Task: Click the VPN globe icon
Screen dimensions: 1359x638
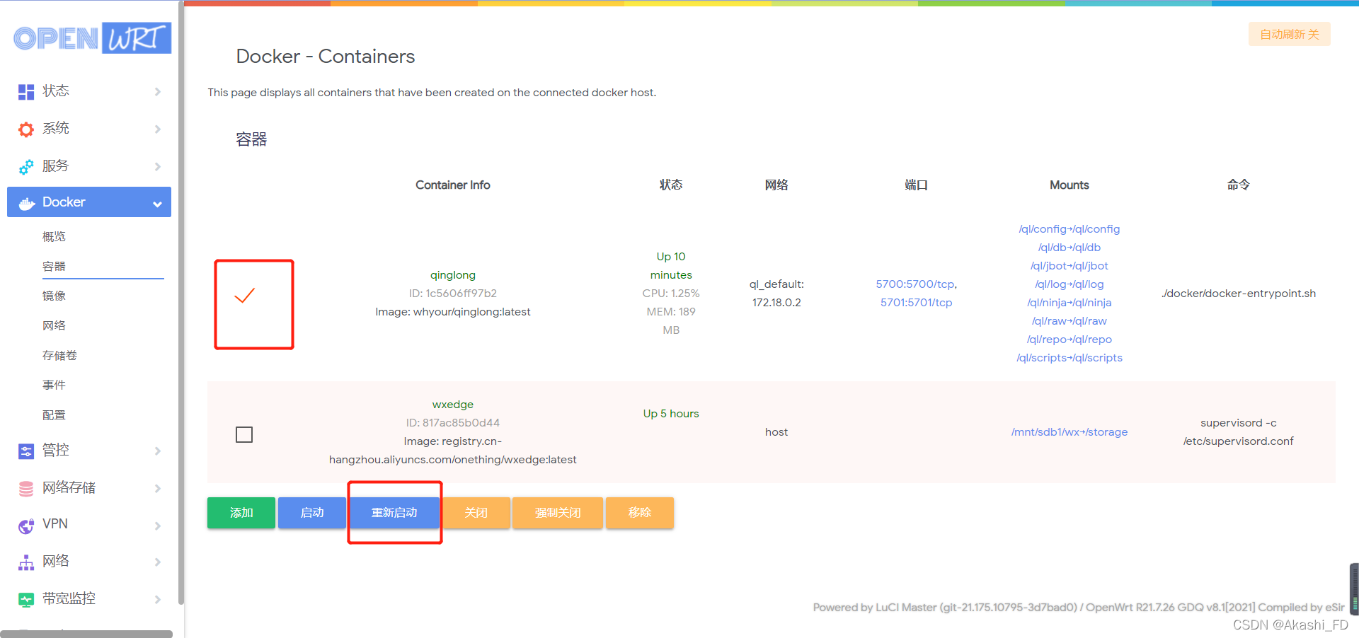Action: point(26,525)
